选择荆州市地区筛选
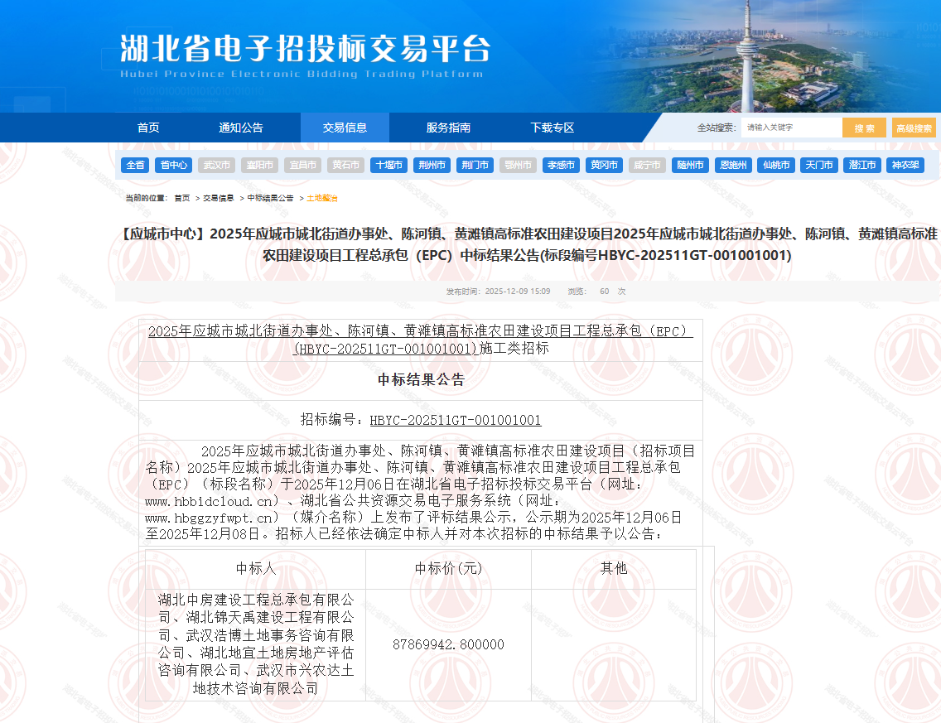 pos(432,165)
